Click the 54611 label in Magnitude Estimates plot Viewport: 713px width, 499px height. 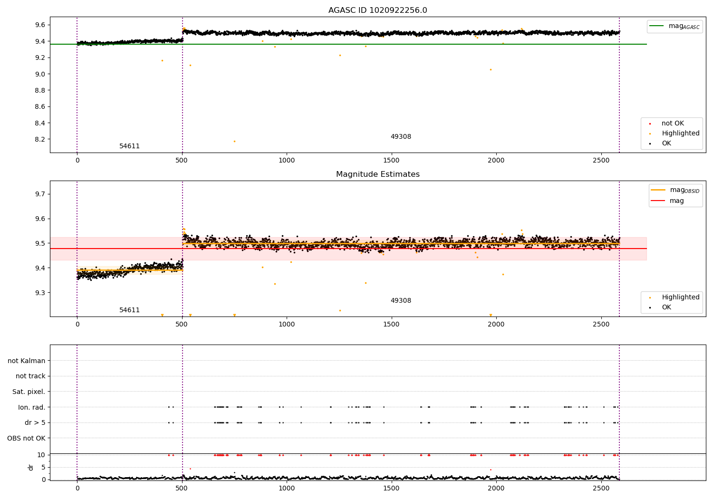[x=129, y=310]
